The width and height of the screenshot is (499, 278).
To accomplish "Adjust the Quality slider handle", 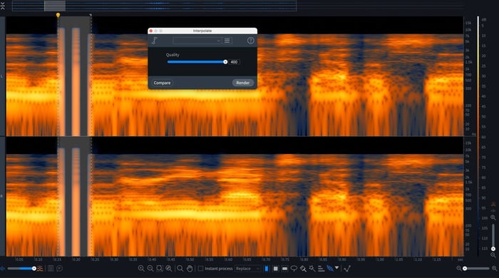I will [225, 62].
